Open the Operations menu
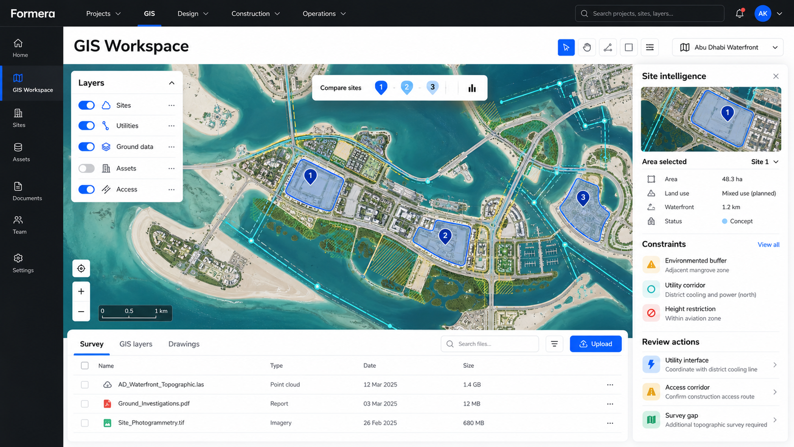 (x=324, y=14)
